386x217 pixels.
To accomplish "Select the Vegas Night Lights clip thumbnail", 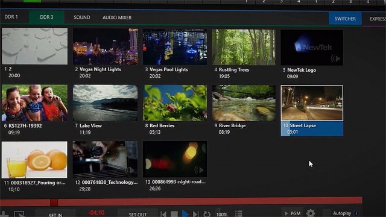I will pos(105,46).
